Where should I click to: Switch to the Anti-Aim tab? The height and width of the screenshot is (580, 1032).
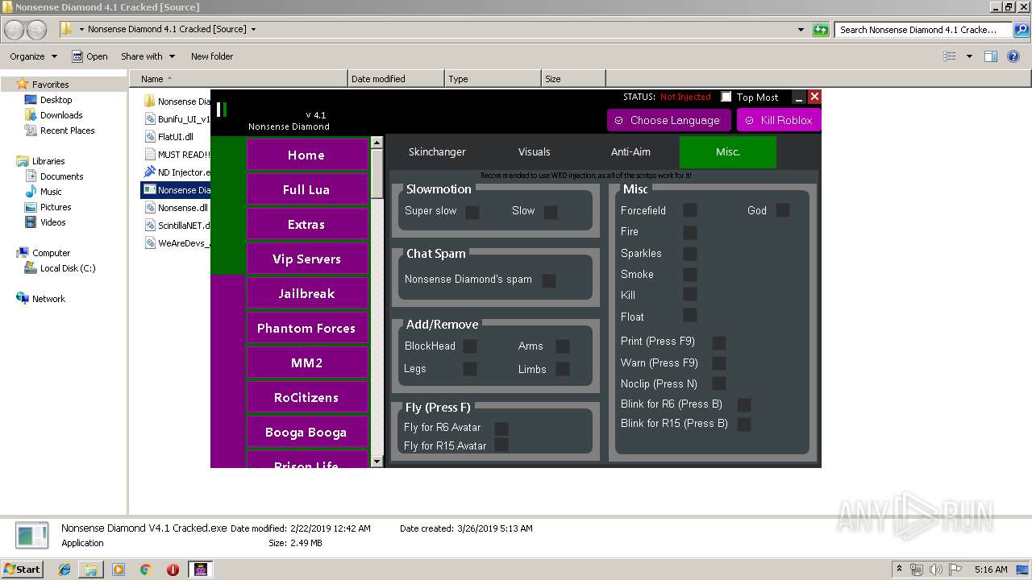coord(630,152)
